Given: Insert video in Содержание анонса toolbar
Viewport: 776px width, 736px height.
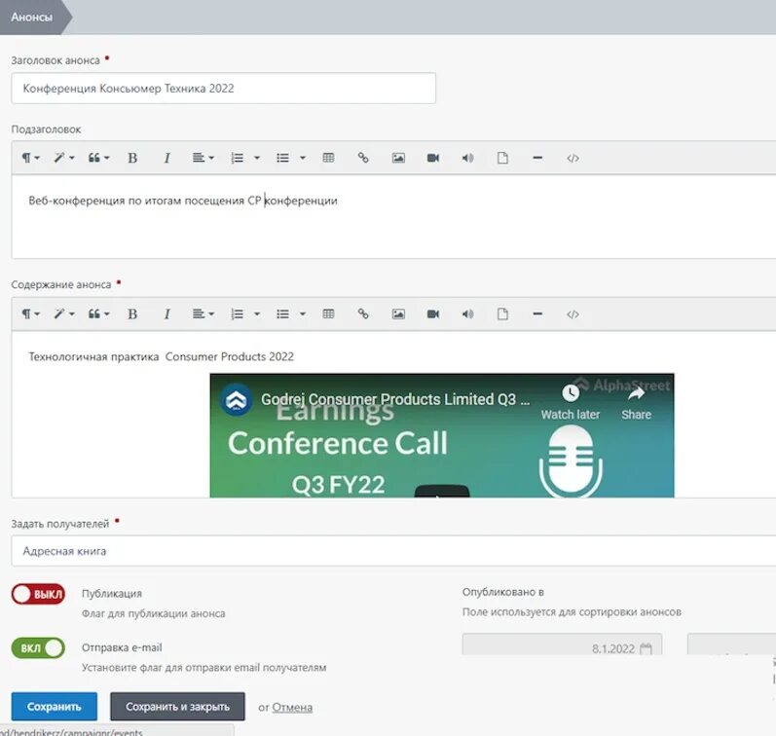Looking at the screenshot, I should (x=433, y=313).
